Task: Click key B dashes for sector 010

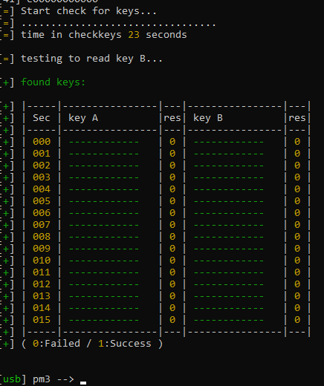Action: (x=229, y=261)
